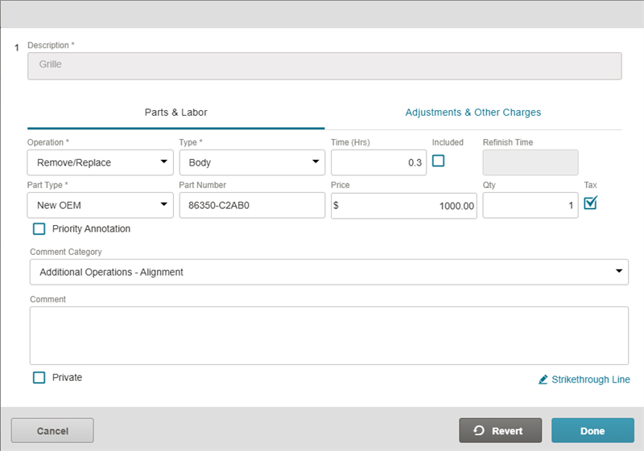Mark the comment as Private
Image resolution: width=644 pixels, height=451 pixels.
tap(39, 378)
